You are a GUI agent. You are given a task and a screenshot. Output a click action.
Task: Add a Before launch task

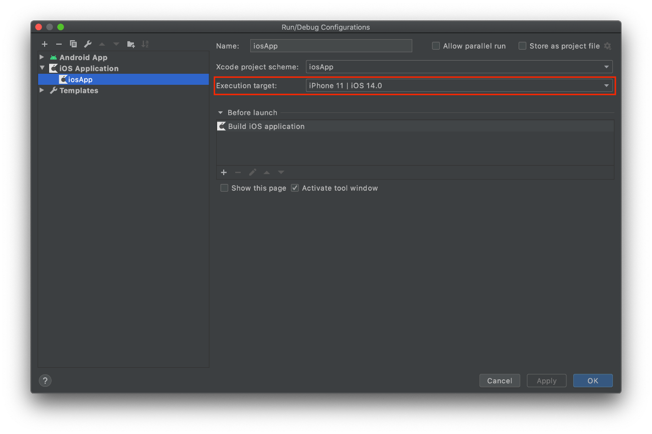[224, 173]
